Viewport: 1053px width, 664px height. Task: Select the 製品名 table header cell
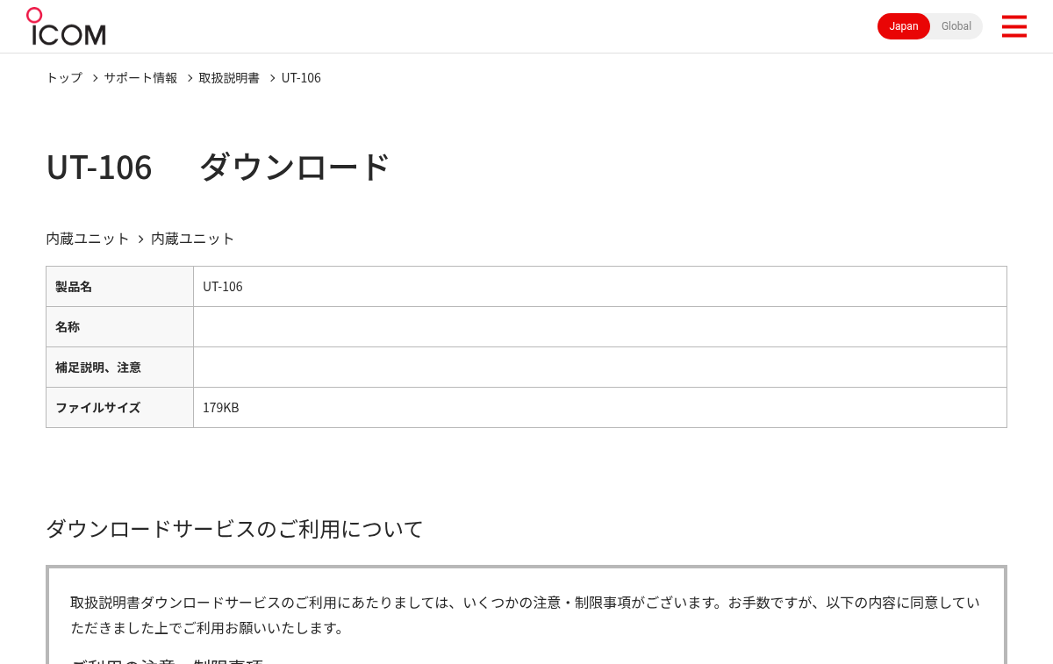[120, 287]
